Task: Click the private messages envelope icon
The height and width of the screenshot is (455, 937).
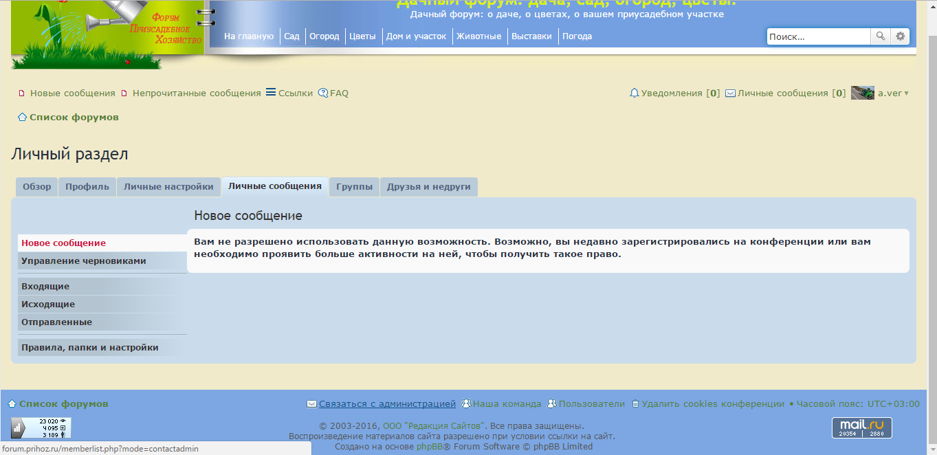Action: coord(730,93)
